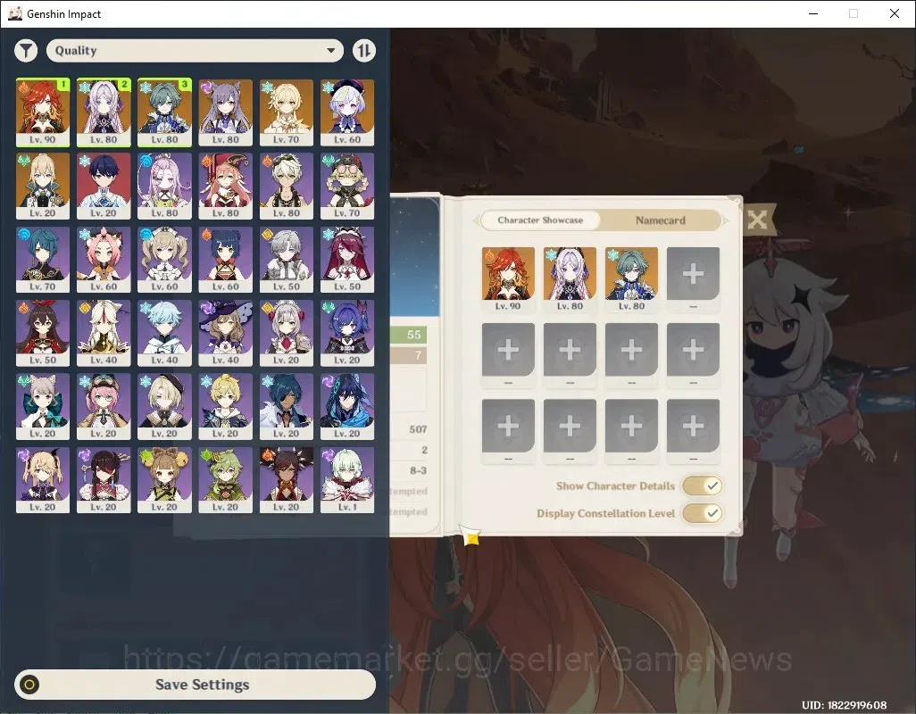Select Xinyan Lv. 20 portrait

point(287,480)
